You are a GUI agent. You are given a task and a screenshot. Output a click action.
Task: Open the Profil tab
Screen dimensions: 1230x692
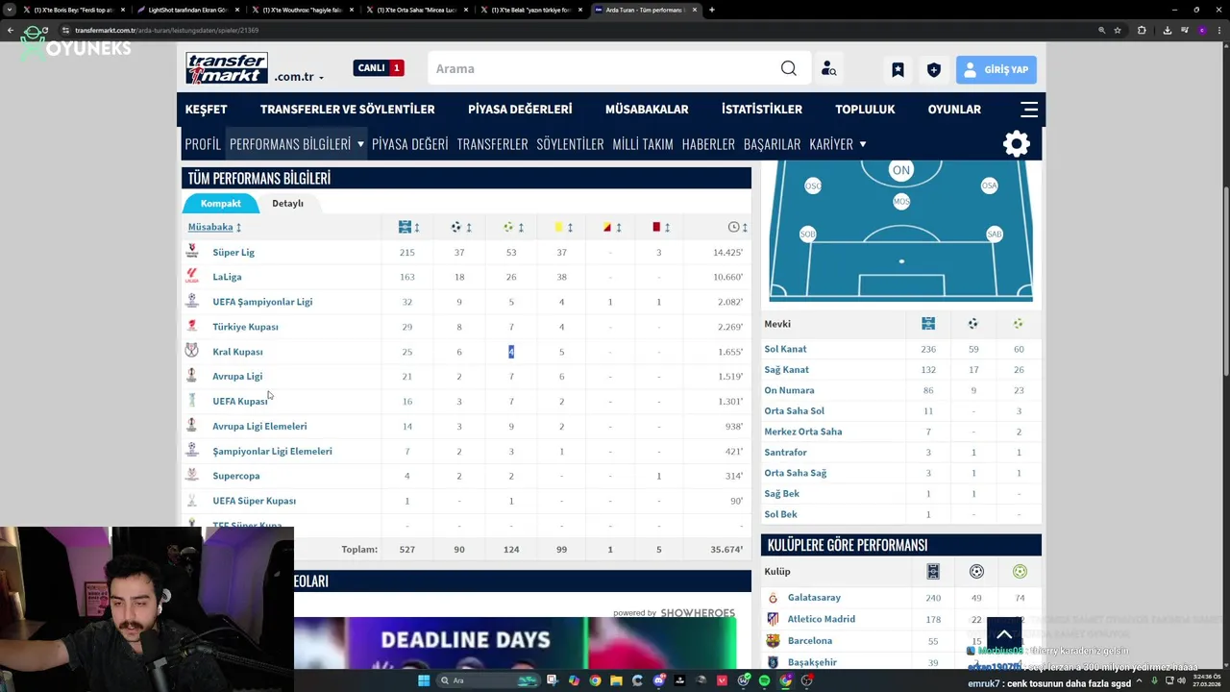[x=203, y=144]
